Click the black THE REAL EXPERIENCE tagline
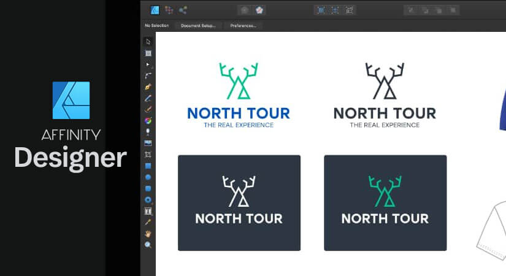This screenshot has width=506, height=276. tap(385, 125)
